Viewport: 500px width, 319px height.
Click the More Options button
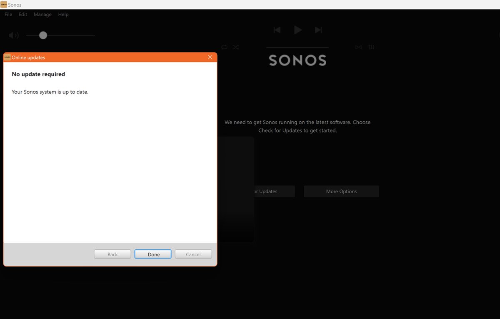tap(341, 191)
